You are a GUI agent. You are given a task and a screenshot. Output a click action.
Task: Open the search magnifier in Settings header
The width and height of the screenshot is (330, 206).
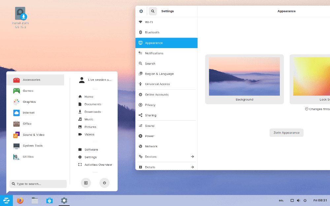[x=152, y=11]
